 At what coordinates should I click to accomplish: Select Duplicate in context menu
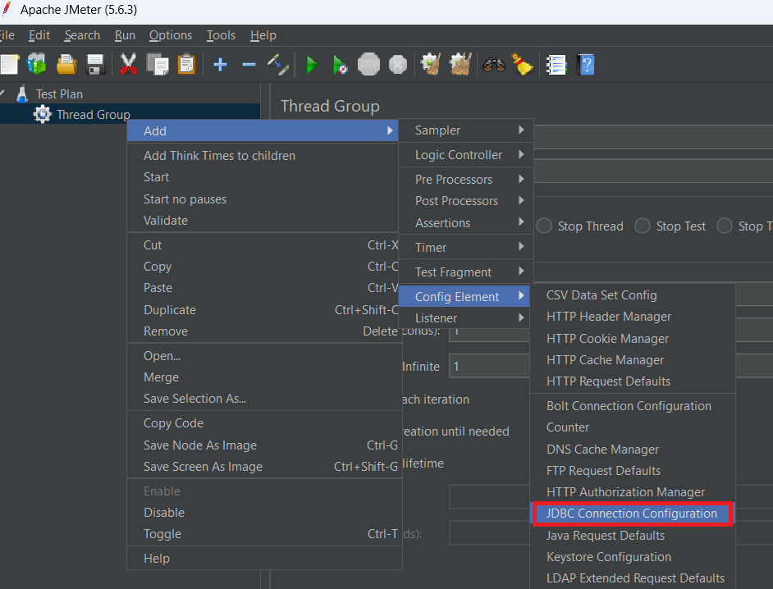[x=263, y=309]
